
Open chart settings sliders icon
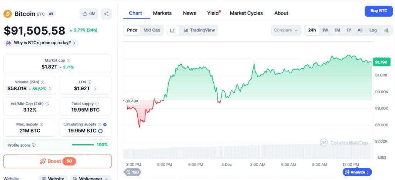386,30
